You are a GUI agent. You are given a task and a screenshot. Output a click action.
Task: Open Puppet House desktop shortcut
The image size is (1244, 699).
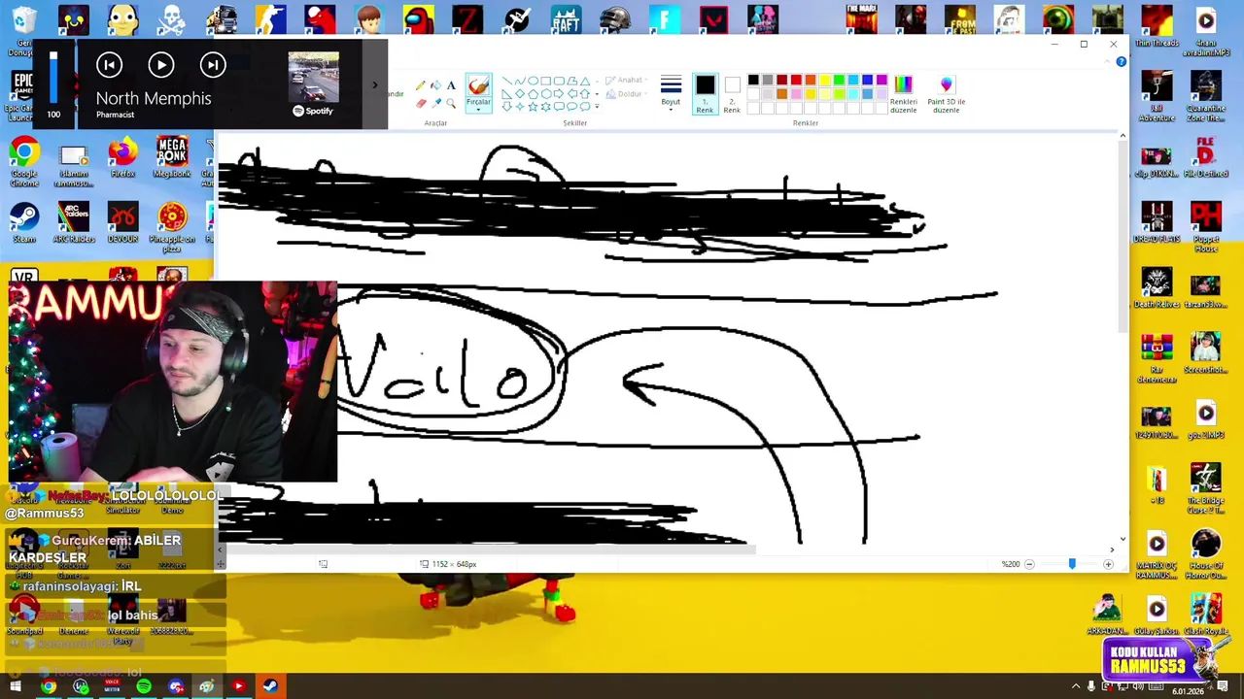click(1206, 228)
